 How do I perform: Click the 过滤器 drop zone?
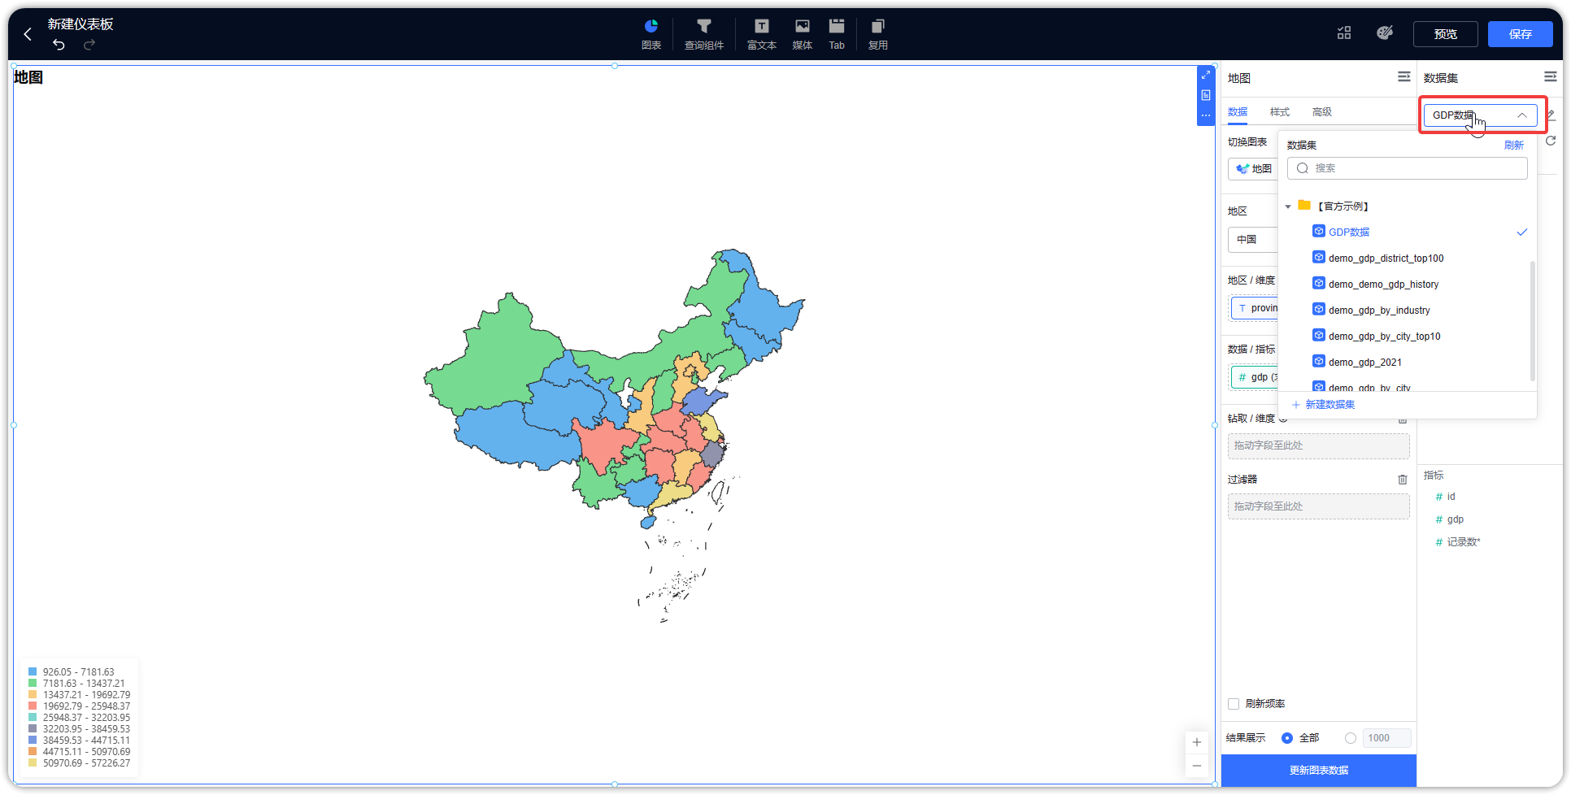[x=1318, y=506]
